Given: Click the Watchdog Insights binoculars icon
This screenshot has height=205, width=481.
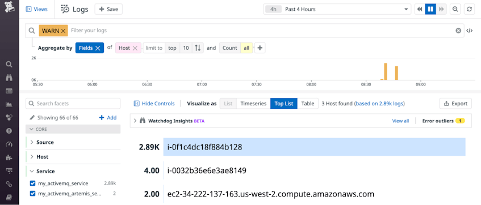Looking at the screenshot, I should [x=143, y=121].
